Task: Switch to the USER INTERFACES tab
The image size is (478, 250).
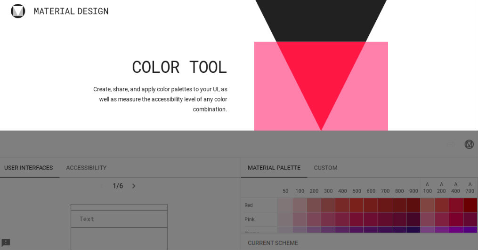Action: 28,168
